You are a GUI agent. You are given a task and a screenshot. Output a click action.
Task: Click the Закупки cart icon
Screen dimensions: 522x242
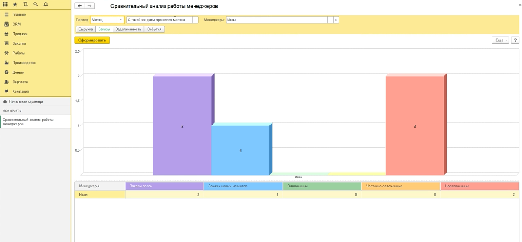pos(6,44)
